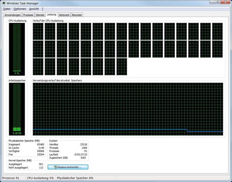Click the icon on the Ressourcenmonitor button

coord(55,167)
